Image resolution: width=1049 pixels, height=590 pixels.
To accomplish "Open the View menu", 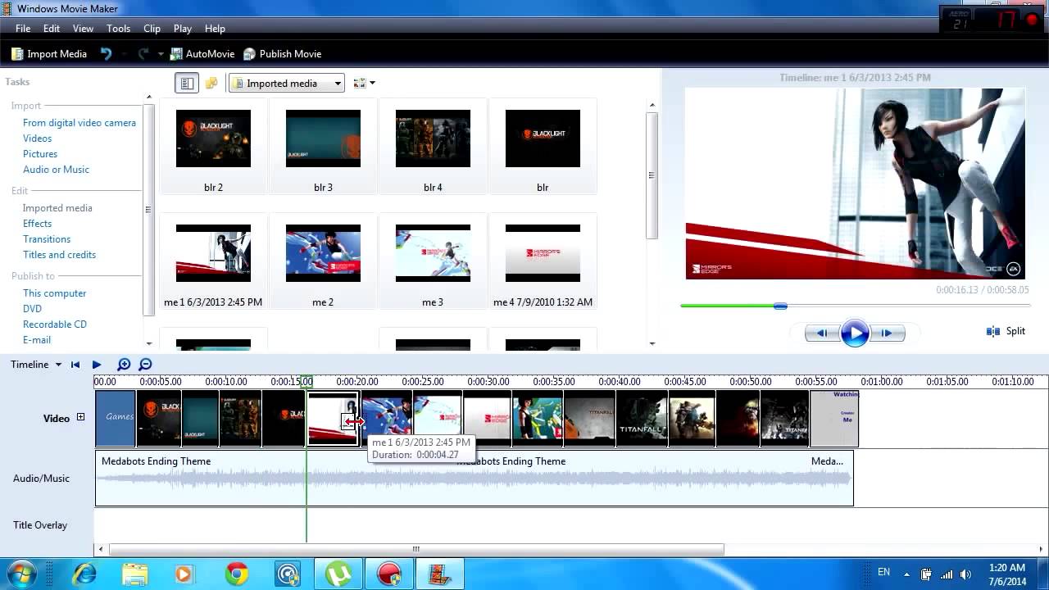I will (x=83, y=29).
